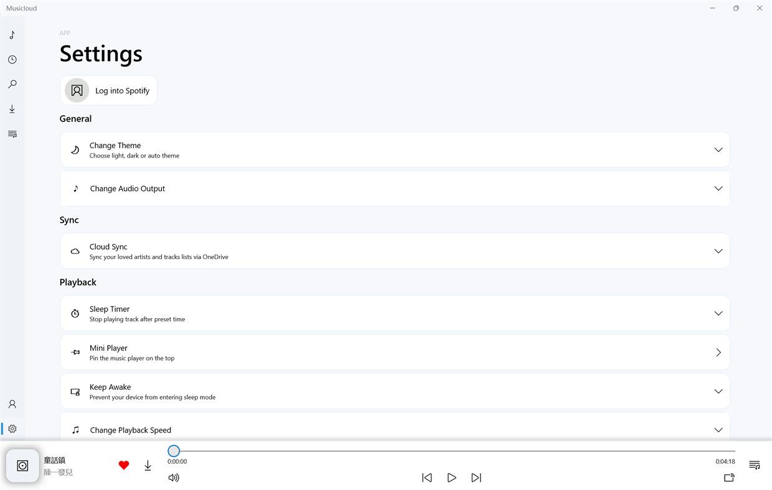Open the recently played section
Image resolution: width=772 pixels, height=490 pixels.
[x=12, y=59]
